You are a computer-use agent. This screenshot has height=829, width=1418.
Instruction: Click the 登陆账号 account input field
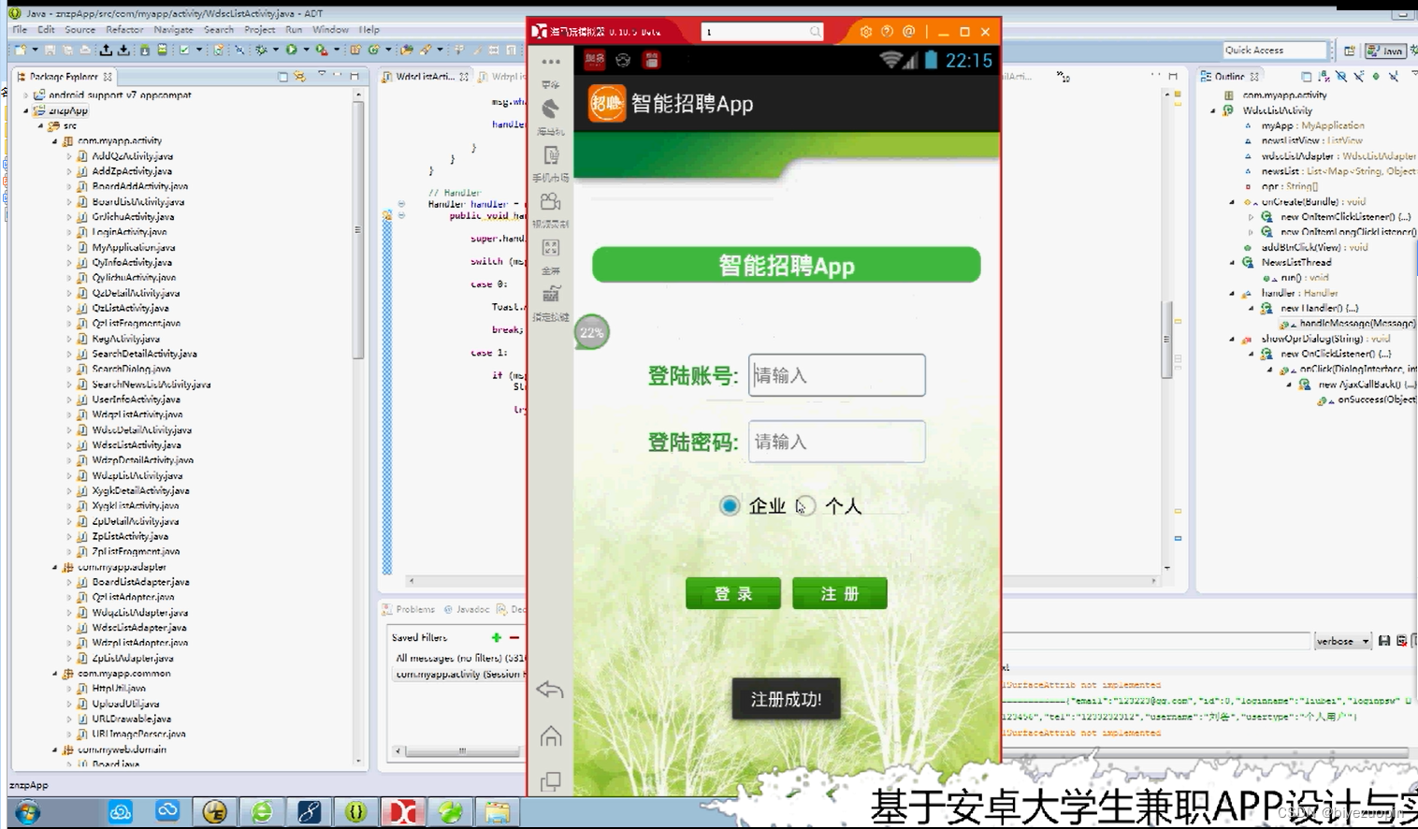(835, 374)
